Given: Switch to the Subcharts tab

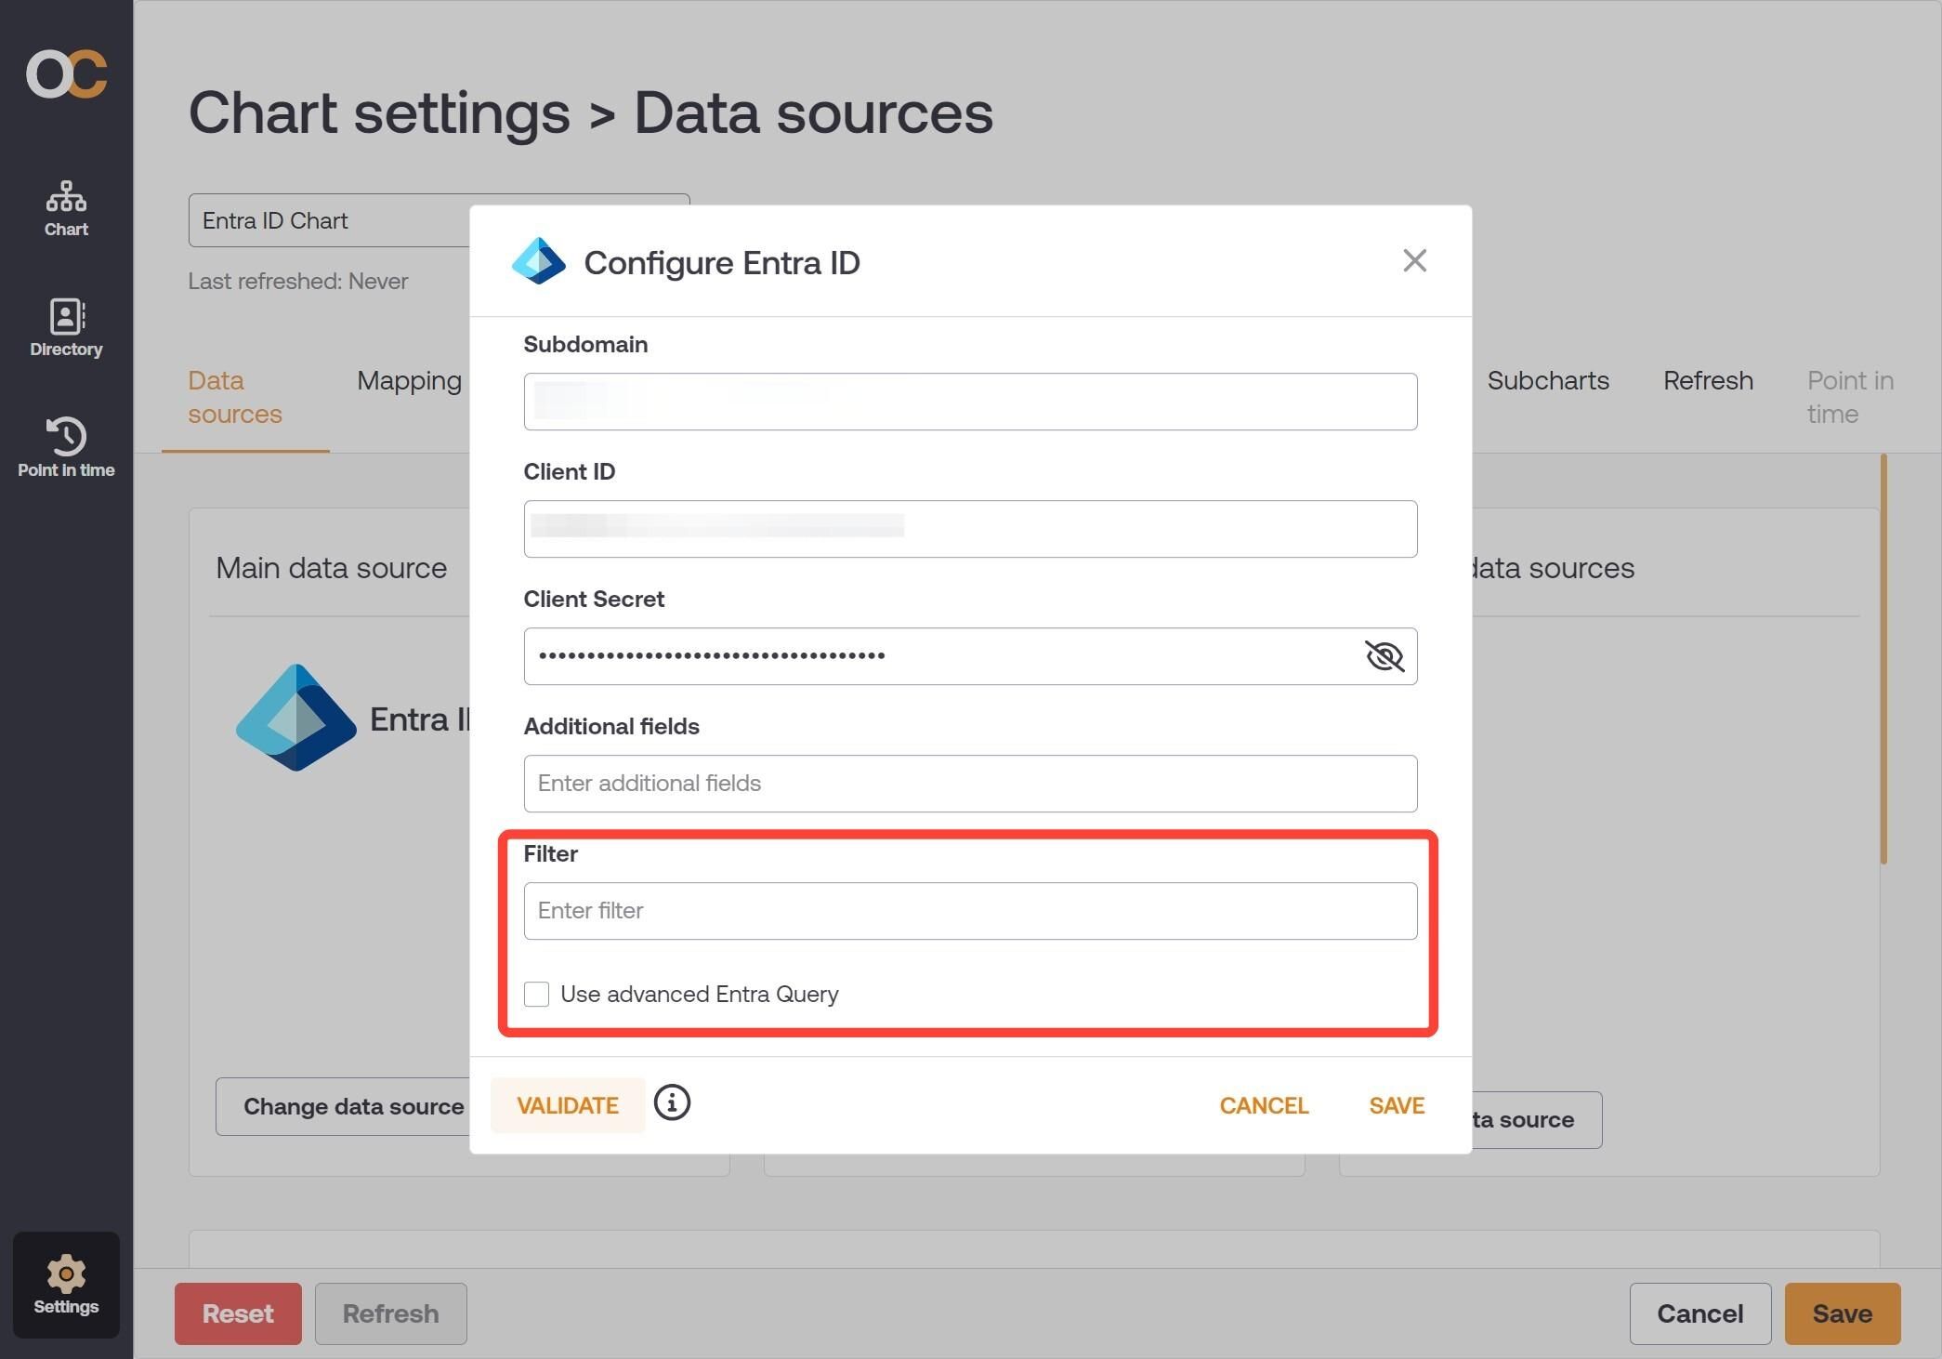Looking at the screenshot, I should (x=1548, y=380).
